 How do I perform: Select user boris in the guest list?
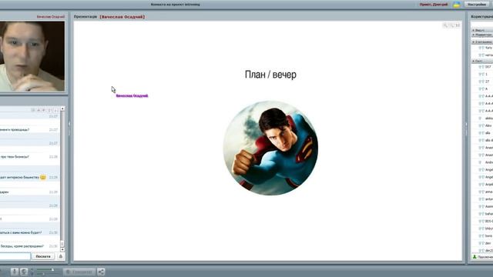pos(489,236)
